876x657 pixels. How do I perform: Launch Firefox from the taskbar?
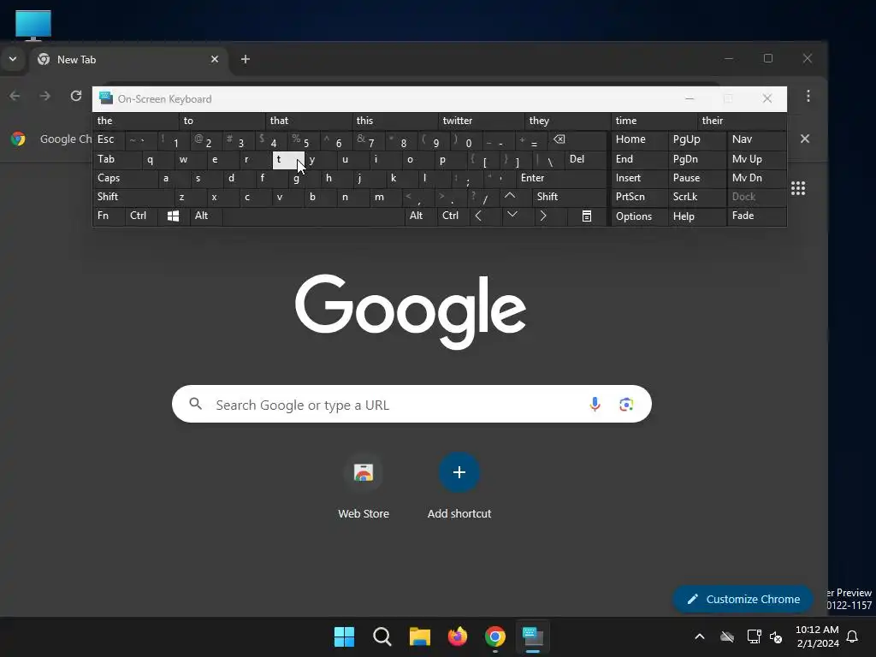coord(458,636)
